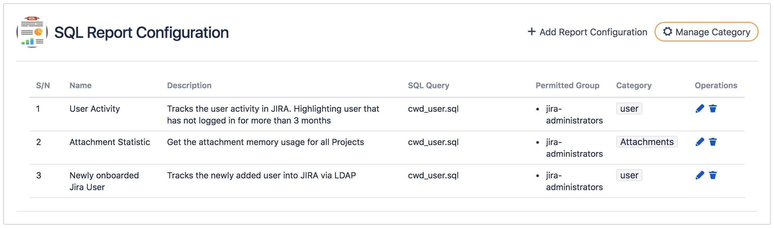
Task: Click the SQL Report app logo icon
Action: [x=32, y=32]
